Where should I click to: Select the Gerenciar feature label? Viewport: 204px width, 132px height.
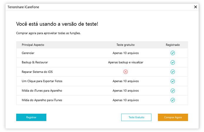[x=28, y=53]
